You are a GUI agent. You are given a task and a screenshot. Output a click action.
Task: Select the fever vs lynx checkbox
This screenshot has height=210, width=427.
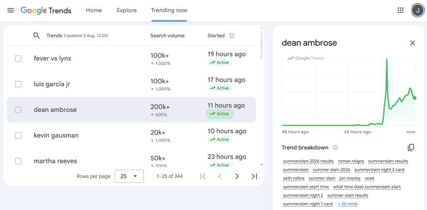(18, 58)
